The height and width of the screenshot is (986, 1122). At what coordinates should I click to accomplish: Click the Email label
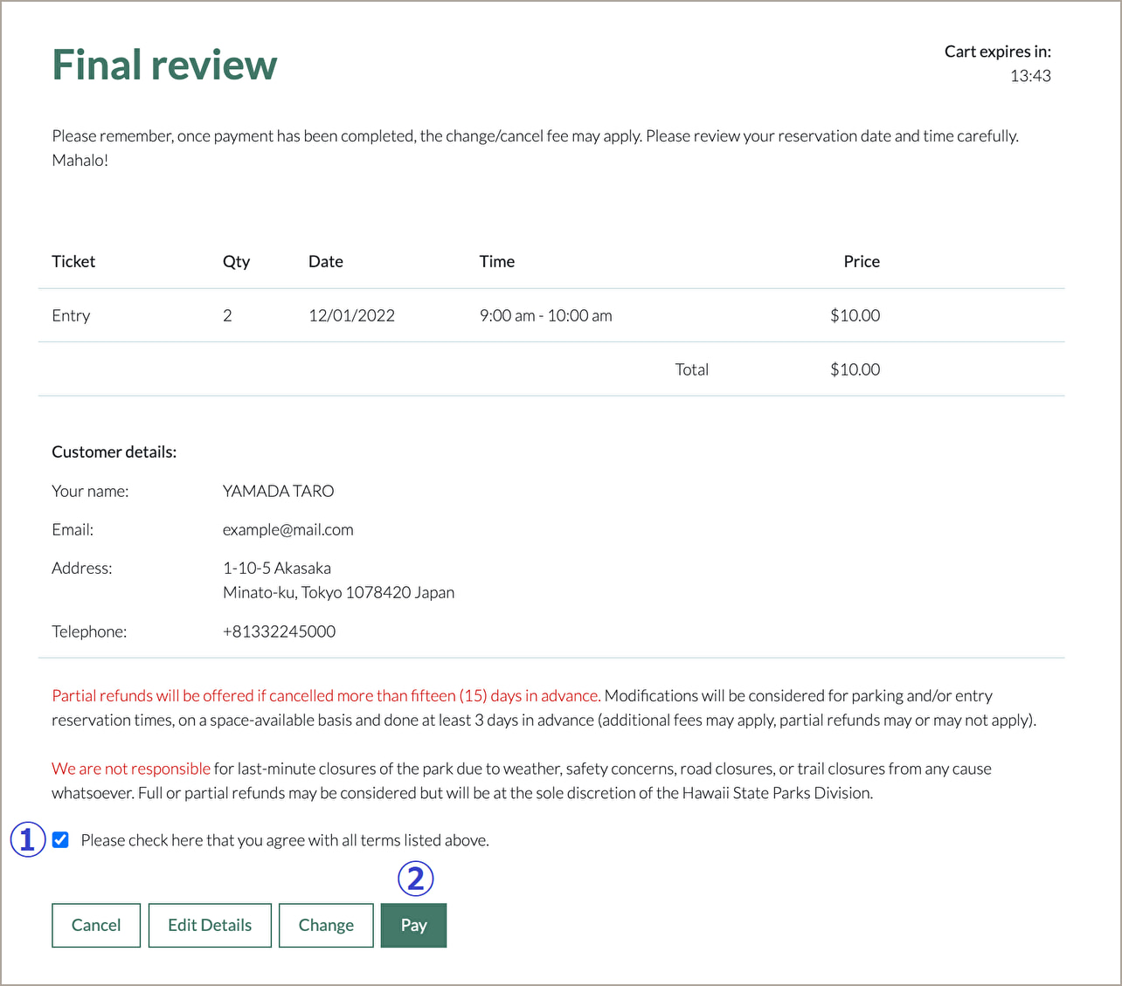(x=73, y=529)
